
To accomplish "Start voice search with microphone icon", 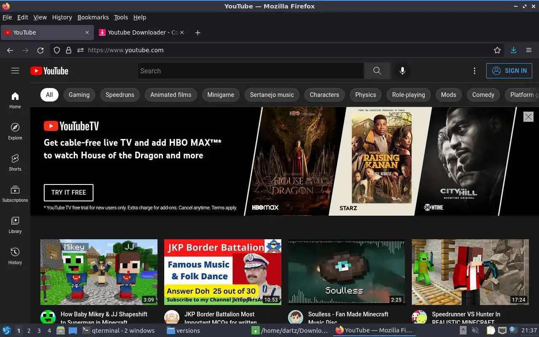I will click(403, 71).
